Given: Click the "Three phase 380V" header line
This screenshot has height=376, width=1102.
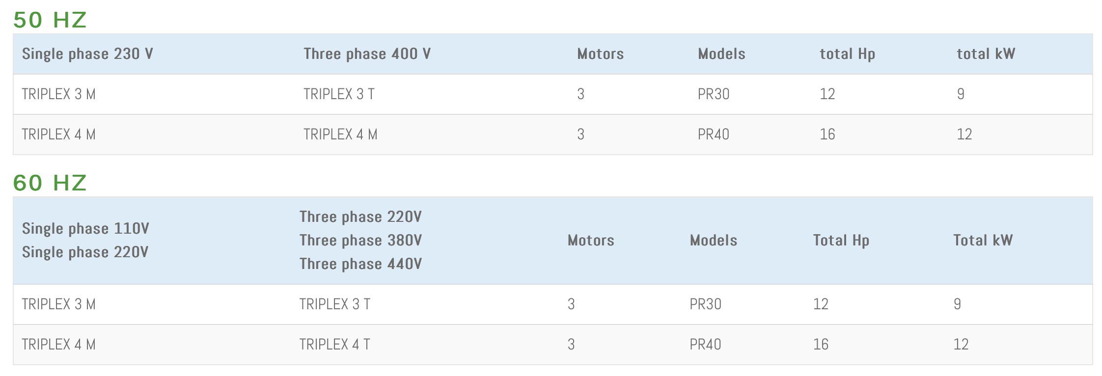Looking at the screenshot, I should [360, 241].
